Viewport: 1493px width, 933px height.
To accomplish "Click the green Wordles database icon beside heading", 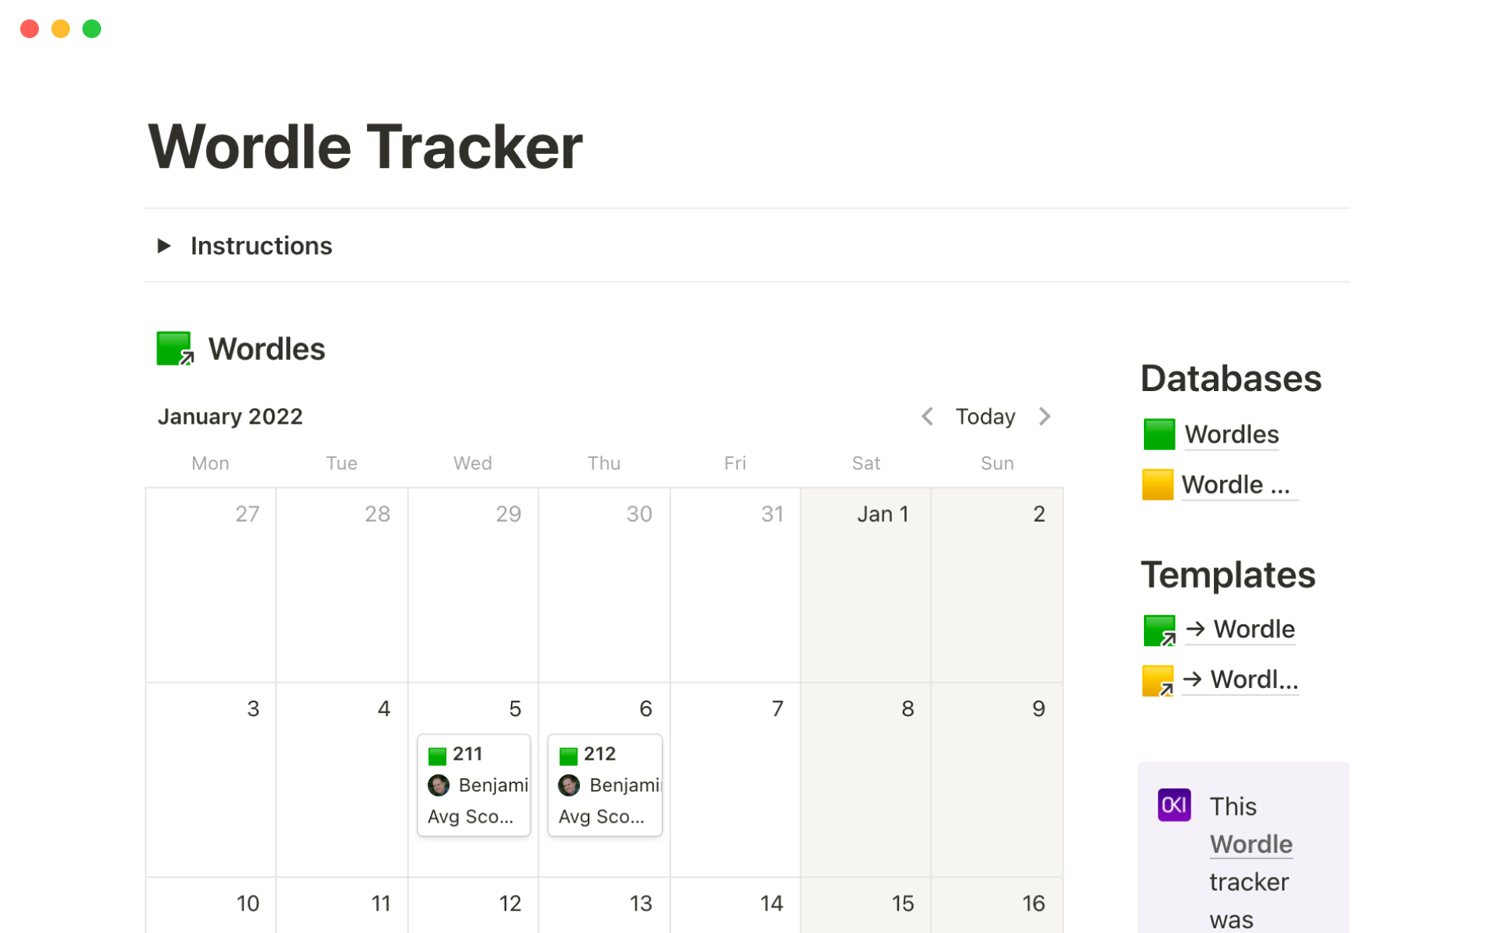I will pyautogui.click(x=174, y=349).
